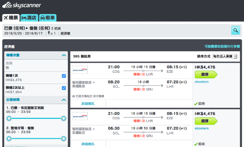This screenshot has width=244, height=147.
Task: Click the 2016/5/20 - 2016/6/17 dates
Action: (23, 33)
